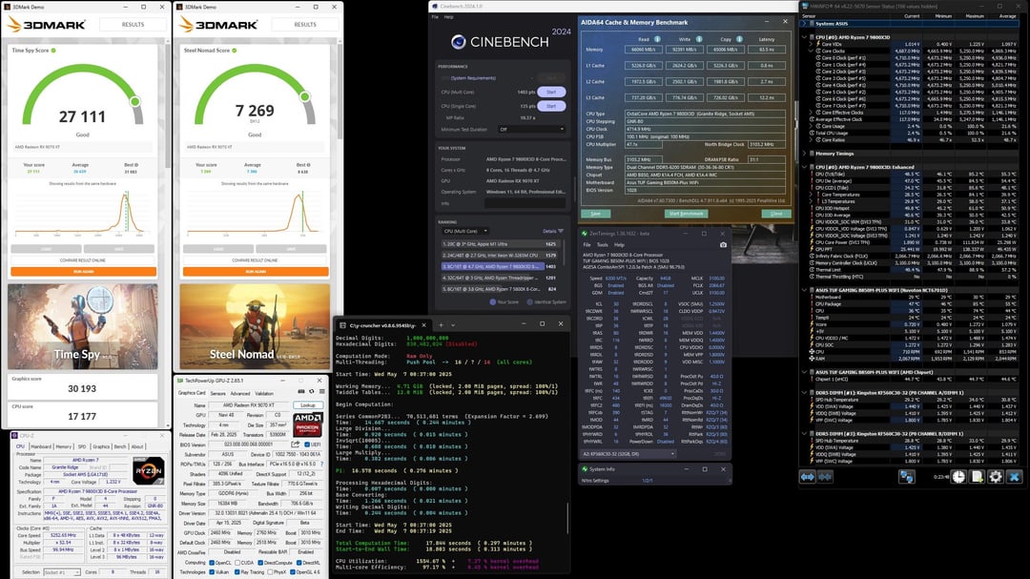Expand the Memory Timings group in HWiNFO
The width and height of the screenshot is (1030, 579).
point(805,154)
